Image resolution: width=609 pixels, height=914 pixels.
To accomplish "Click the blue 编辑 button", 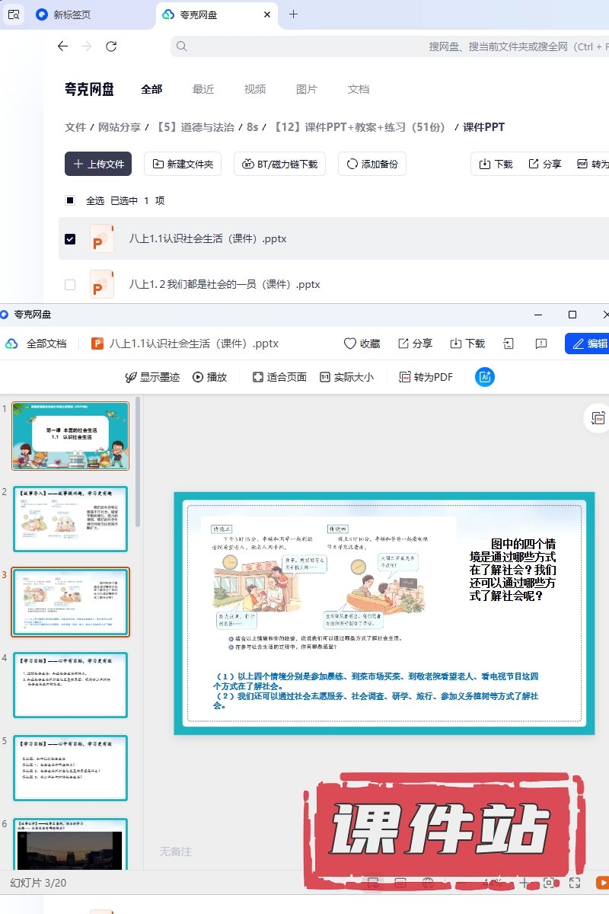I will (x=588, y=344).
